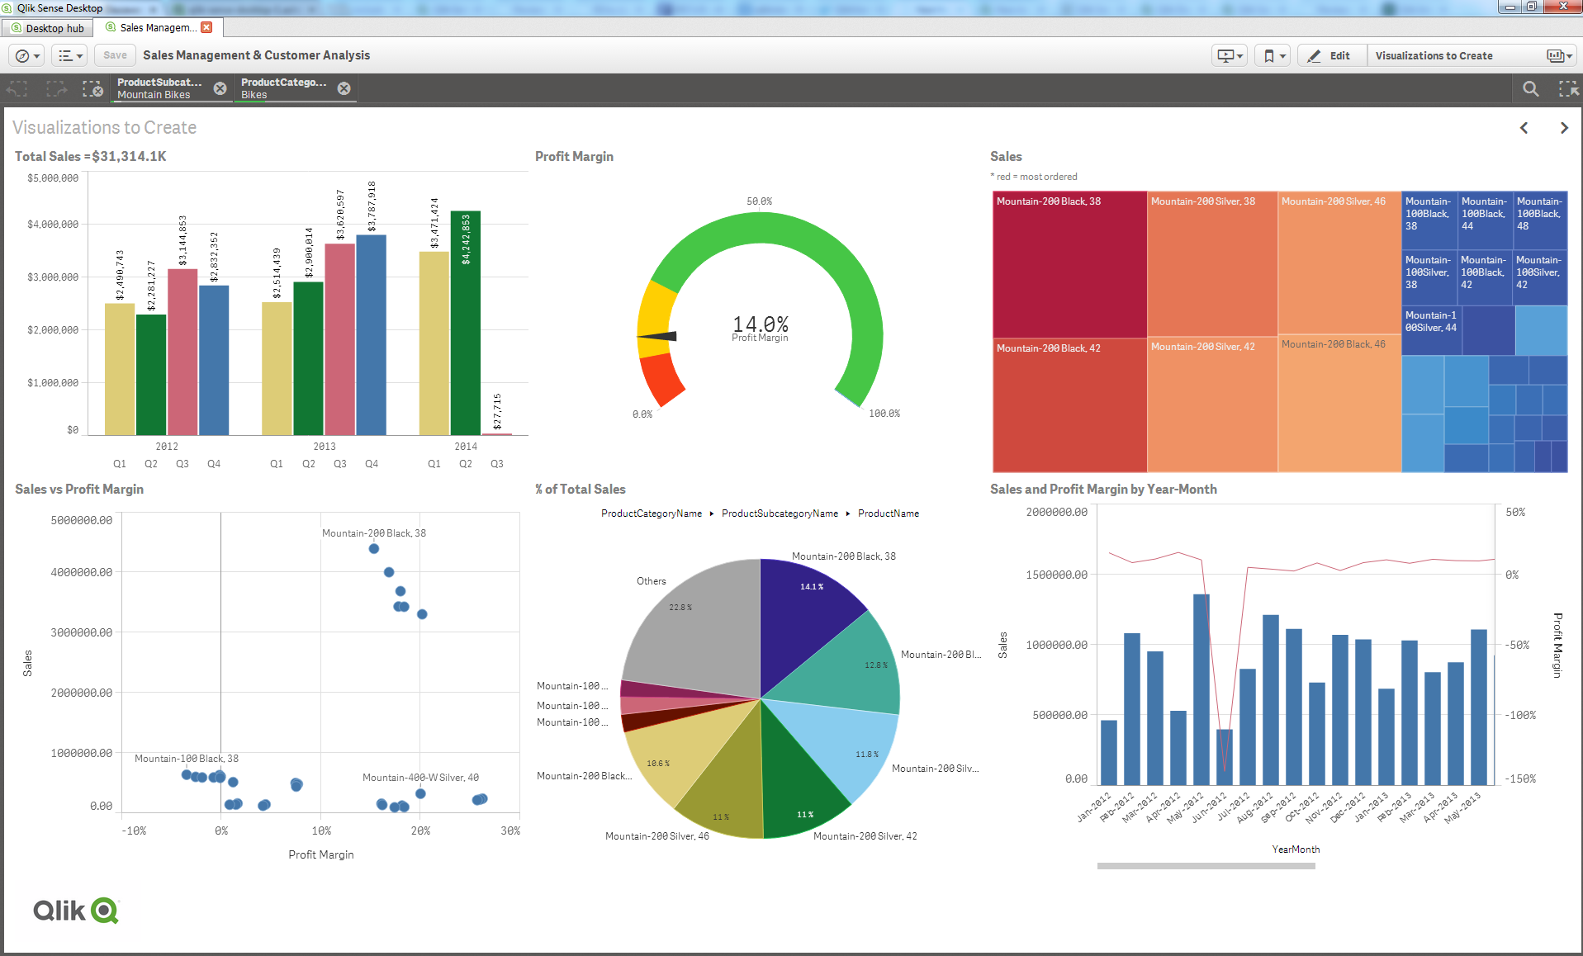This screenshot has width=1583, height=956.
Task: Click the 2013 year label on the bar axis
Action: (x=325, y=446)
